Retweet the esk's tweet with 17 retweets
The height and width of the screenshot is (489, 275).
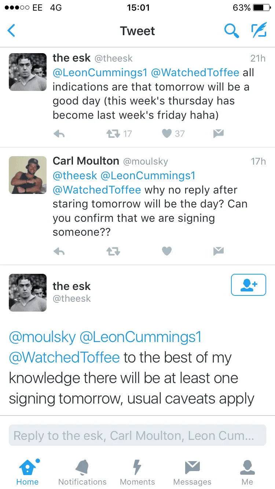pos(113,134)
